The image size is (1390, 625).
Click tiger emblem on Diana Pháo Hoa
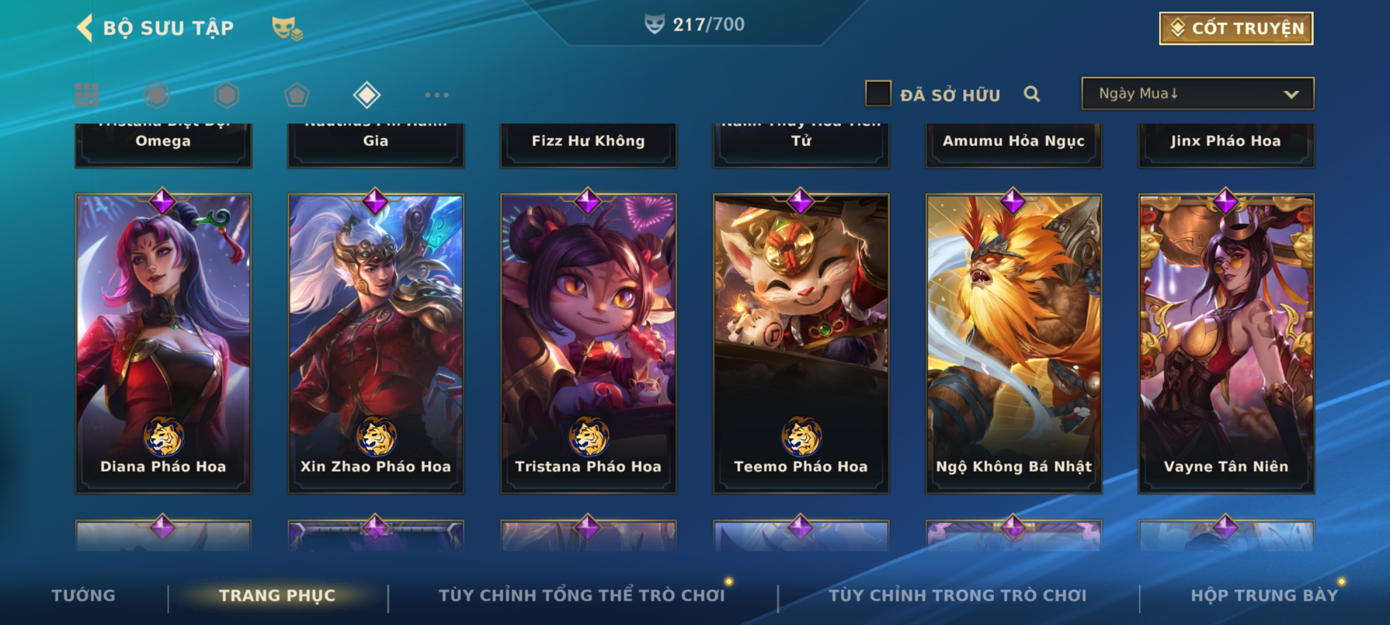(x=163, y=437)
